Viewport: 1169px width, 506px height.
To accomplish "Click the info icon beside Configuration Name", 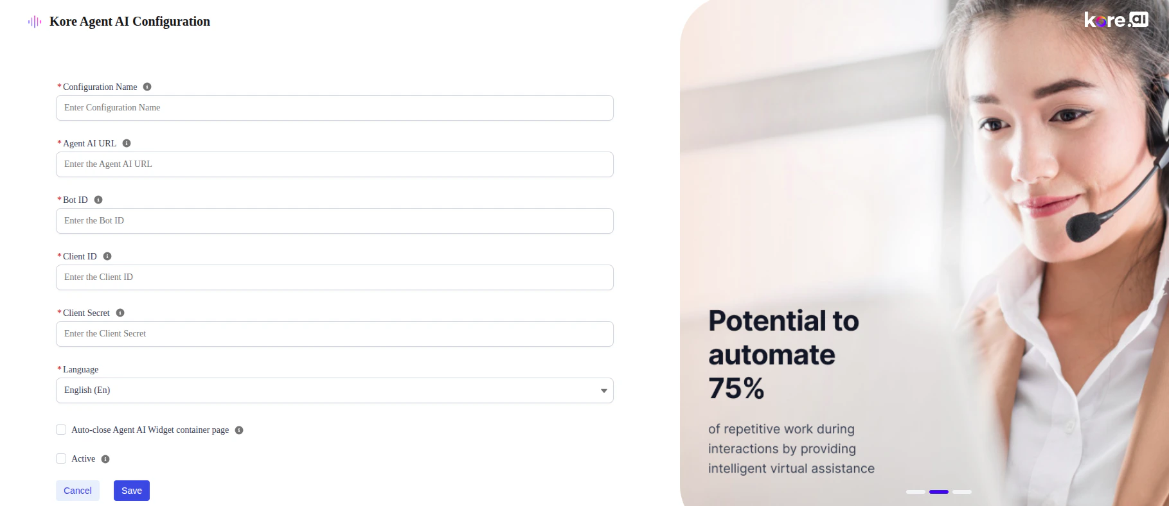I will pos(147,87).
